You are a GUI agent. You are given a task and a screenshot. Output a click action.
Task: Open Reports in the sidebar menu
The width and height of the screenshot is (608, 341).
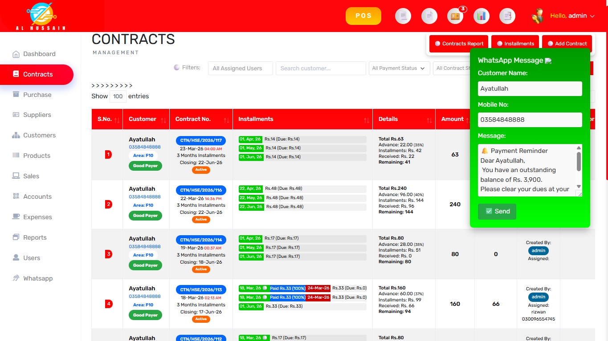[x=35, y=237]
